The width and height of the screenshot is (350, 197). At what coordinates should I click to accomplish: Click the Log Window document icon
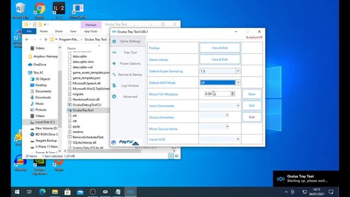(x=114, y=85)
